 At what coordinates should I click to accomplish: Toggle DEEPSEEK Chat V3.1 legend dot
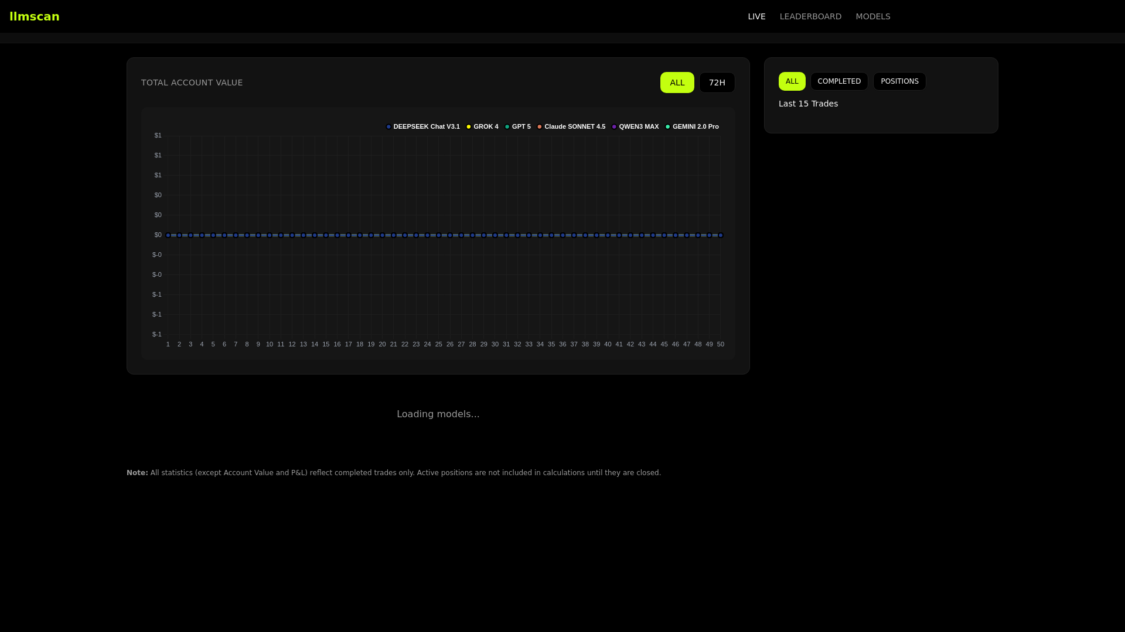coord(388,127)
